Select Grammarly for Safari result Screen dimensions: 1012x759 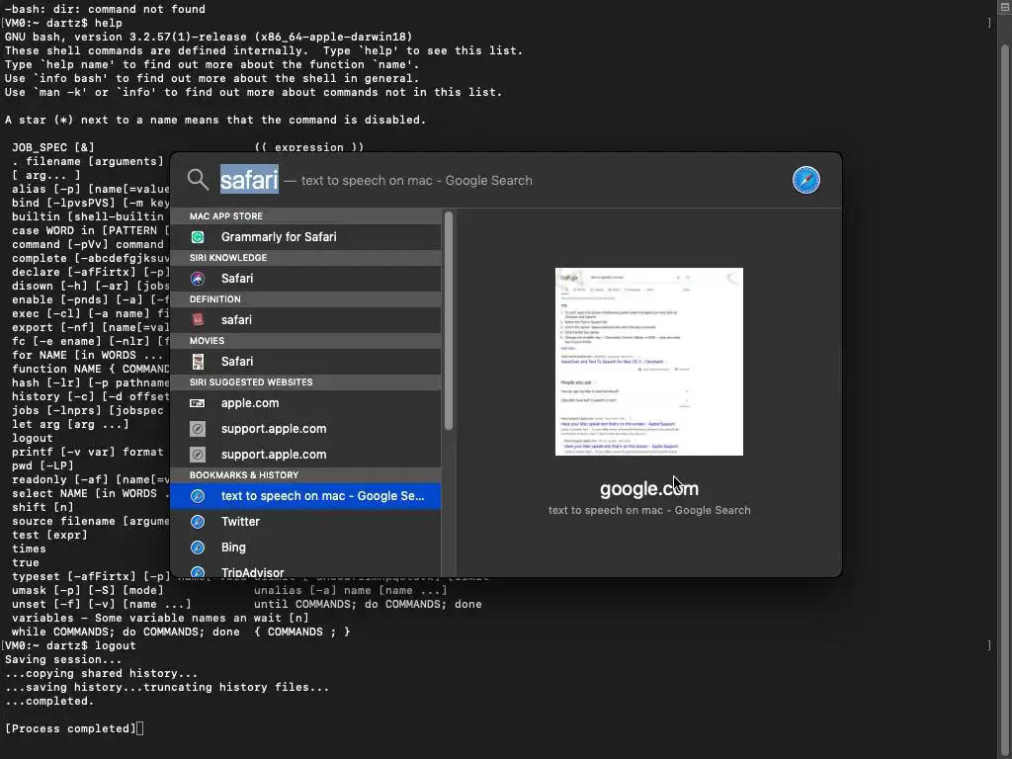coord(306,237)
